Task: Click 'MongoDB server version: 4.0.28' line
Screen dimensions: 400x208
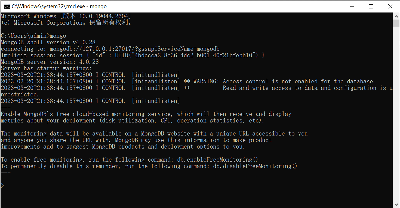Action: click(x=50, y=62)
